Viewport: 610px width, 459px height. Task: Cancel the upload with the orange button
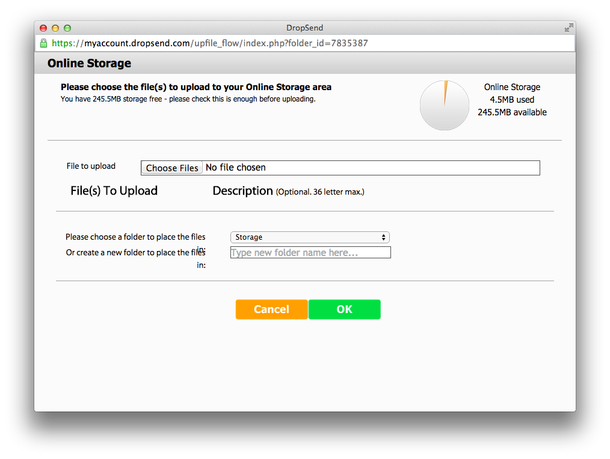pyautogui.click(x=271, y=309)
